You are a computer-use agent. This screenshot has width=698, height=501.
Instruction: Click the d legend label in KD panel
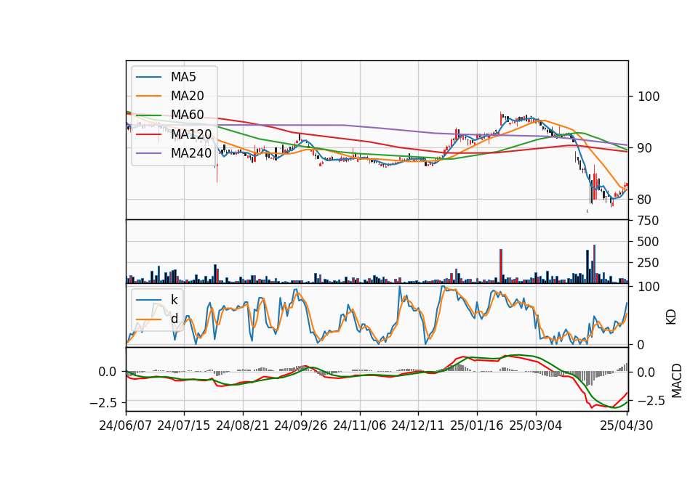tap(174, 318)
